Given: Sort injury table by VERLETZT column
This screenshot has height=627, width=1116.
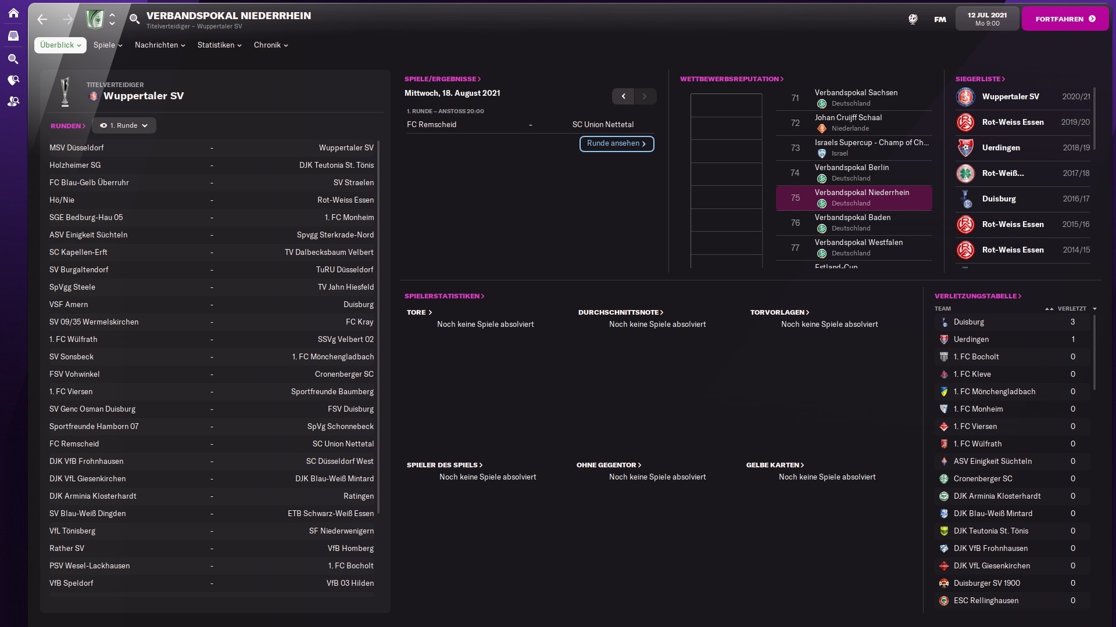Looking at the screenshot, I should (x=1072, y=309).
